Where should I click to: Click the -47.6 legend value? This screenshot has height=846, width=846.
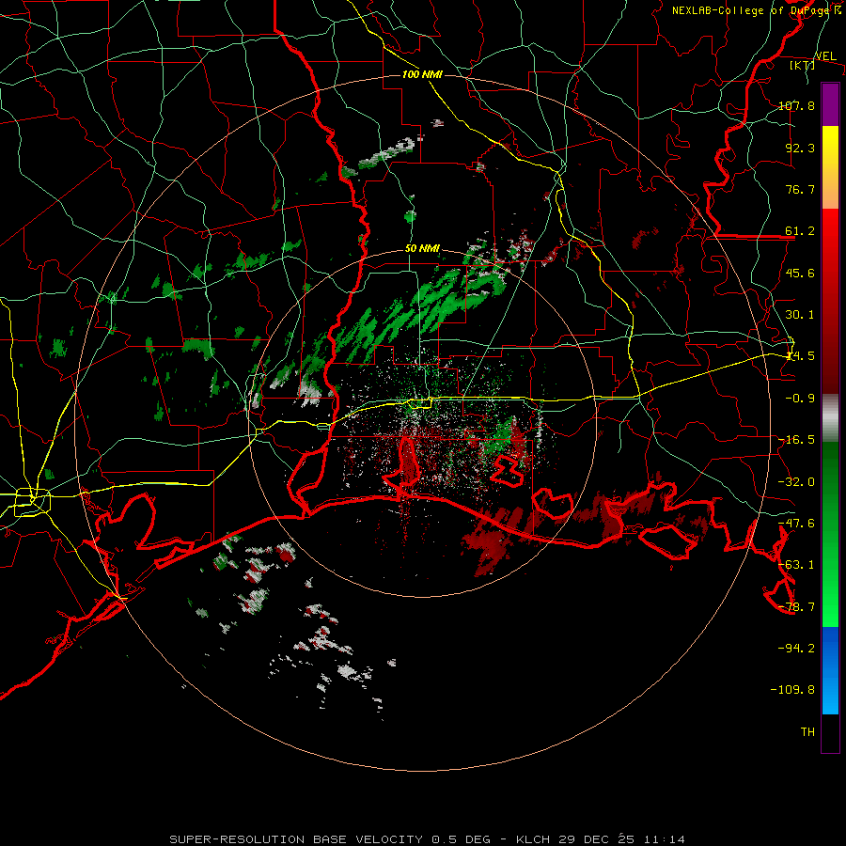point(796,523)
